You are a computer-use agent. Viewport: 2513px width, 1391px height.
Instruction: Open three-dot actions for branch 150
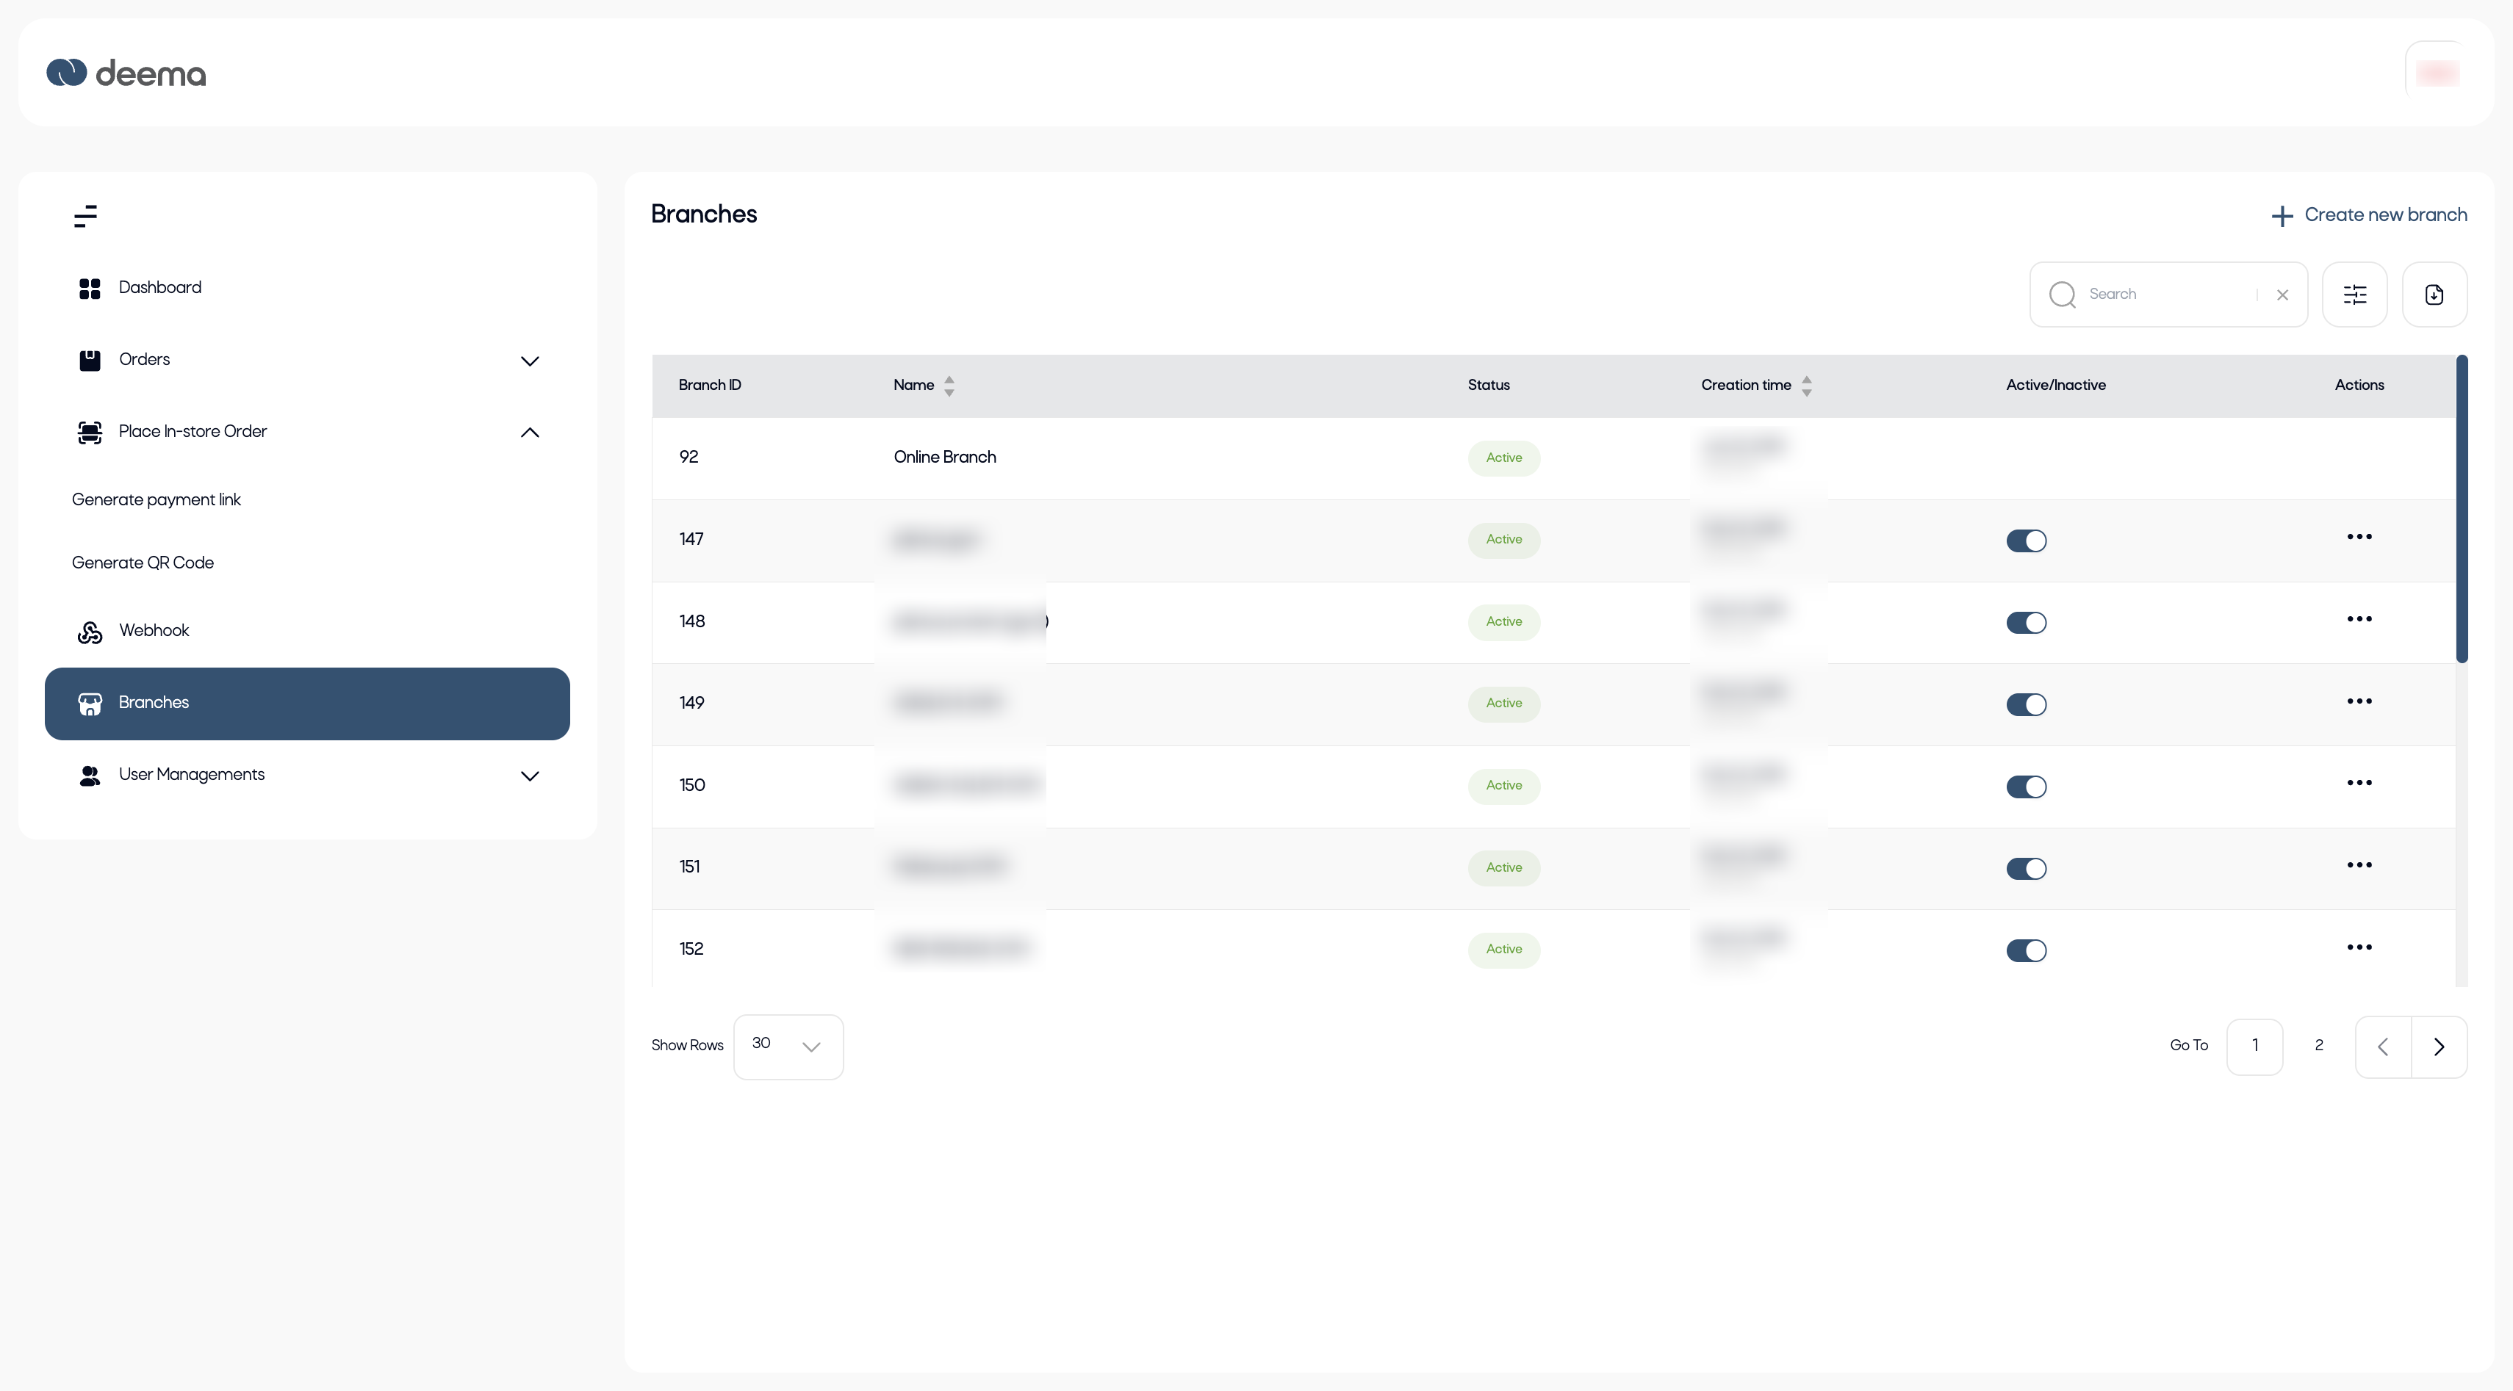(x=2359, y=783)
